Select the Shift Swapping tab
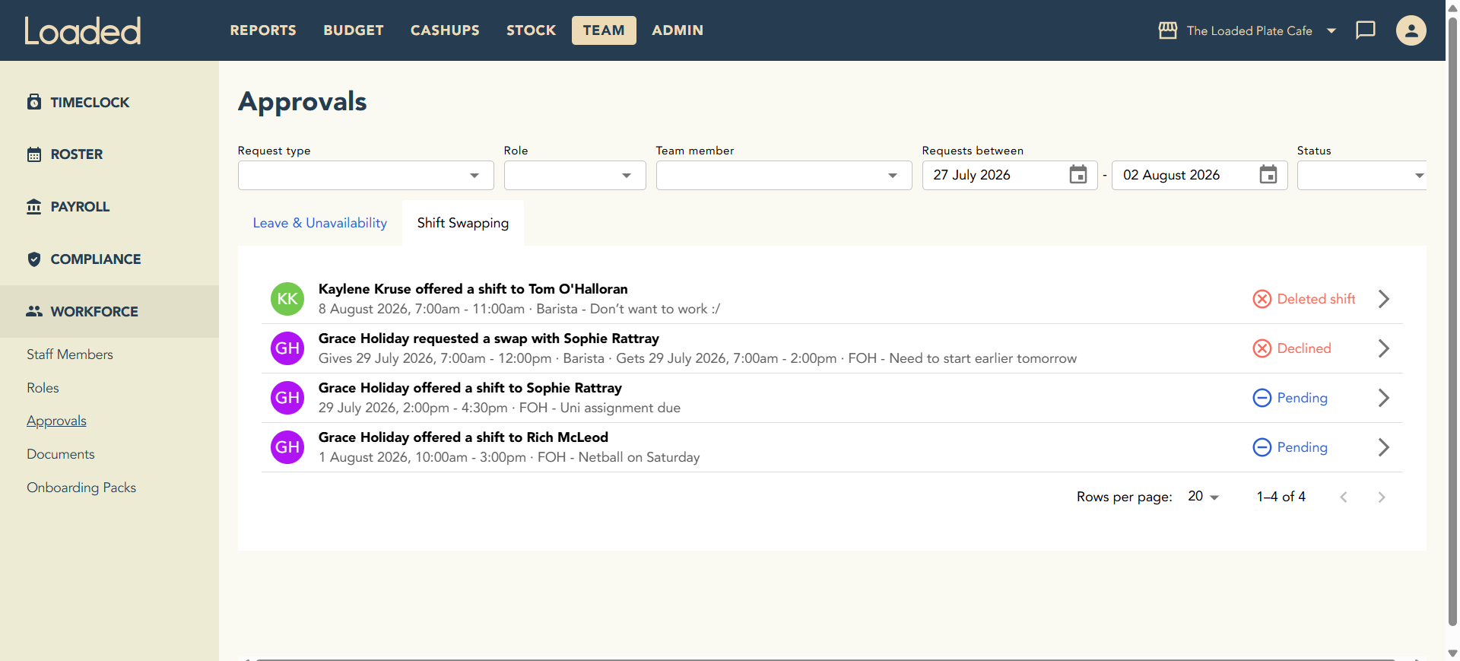This screenshot has height=661, width=1460. click(463, 223)
